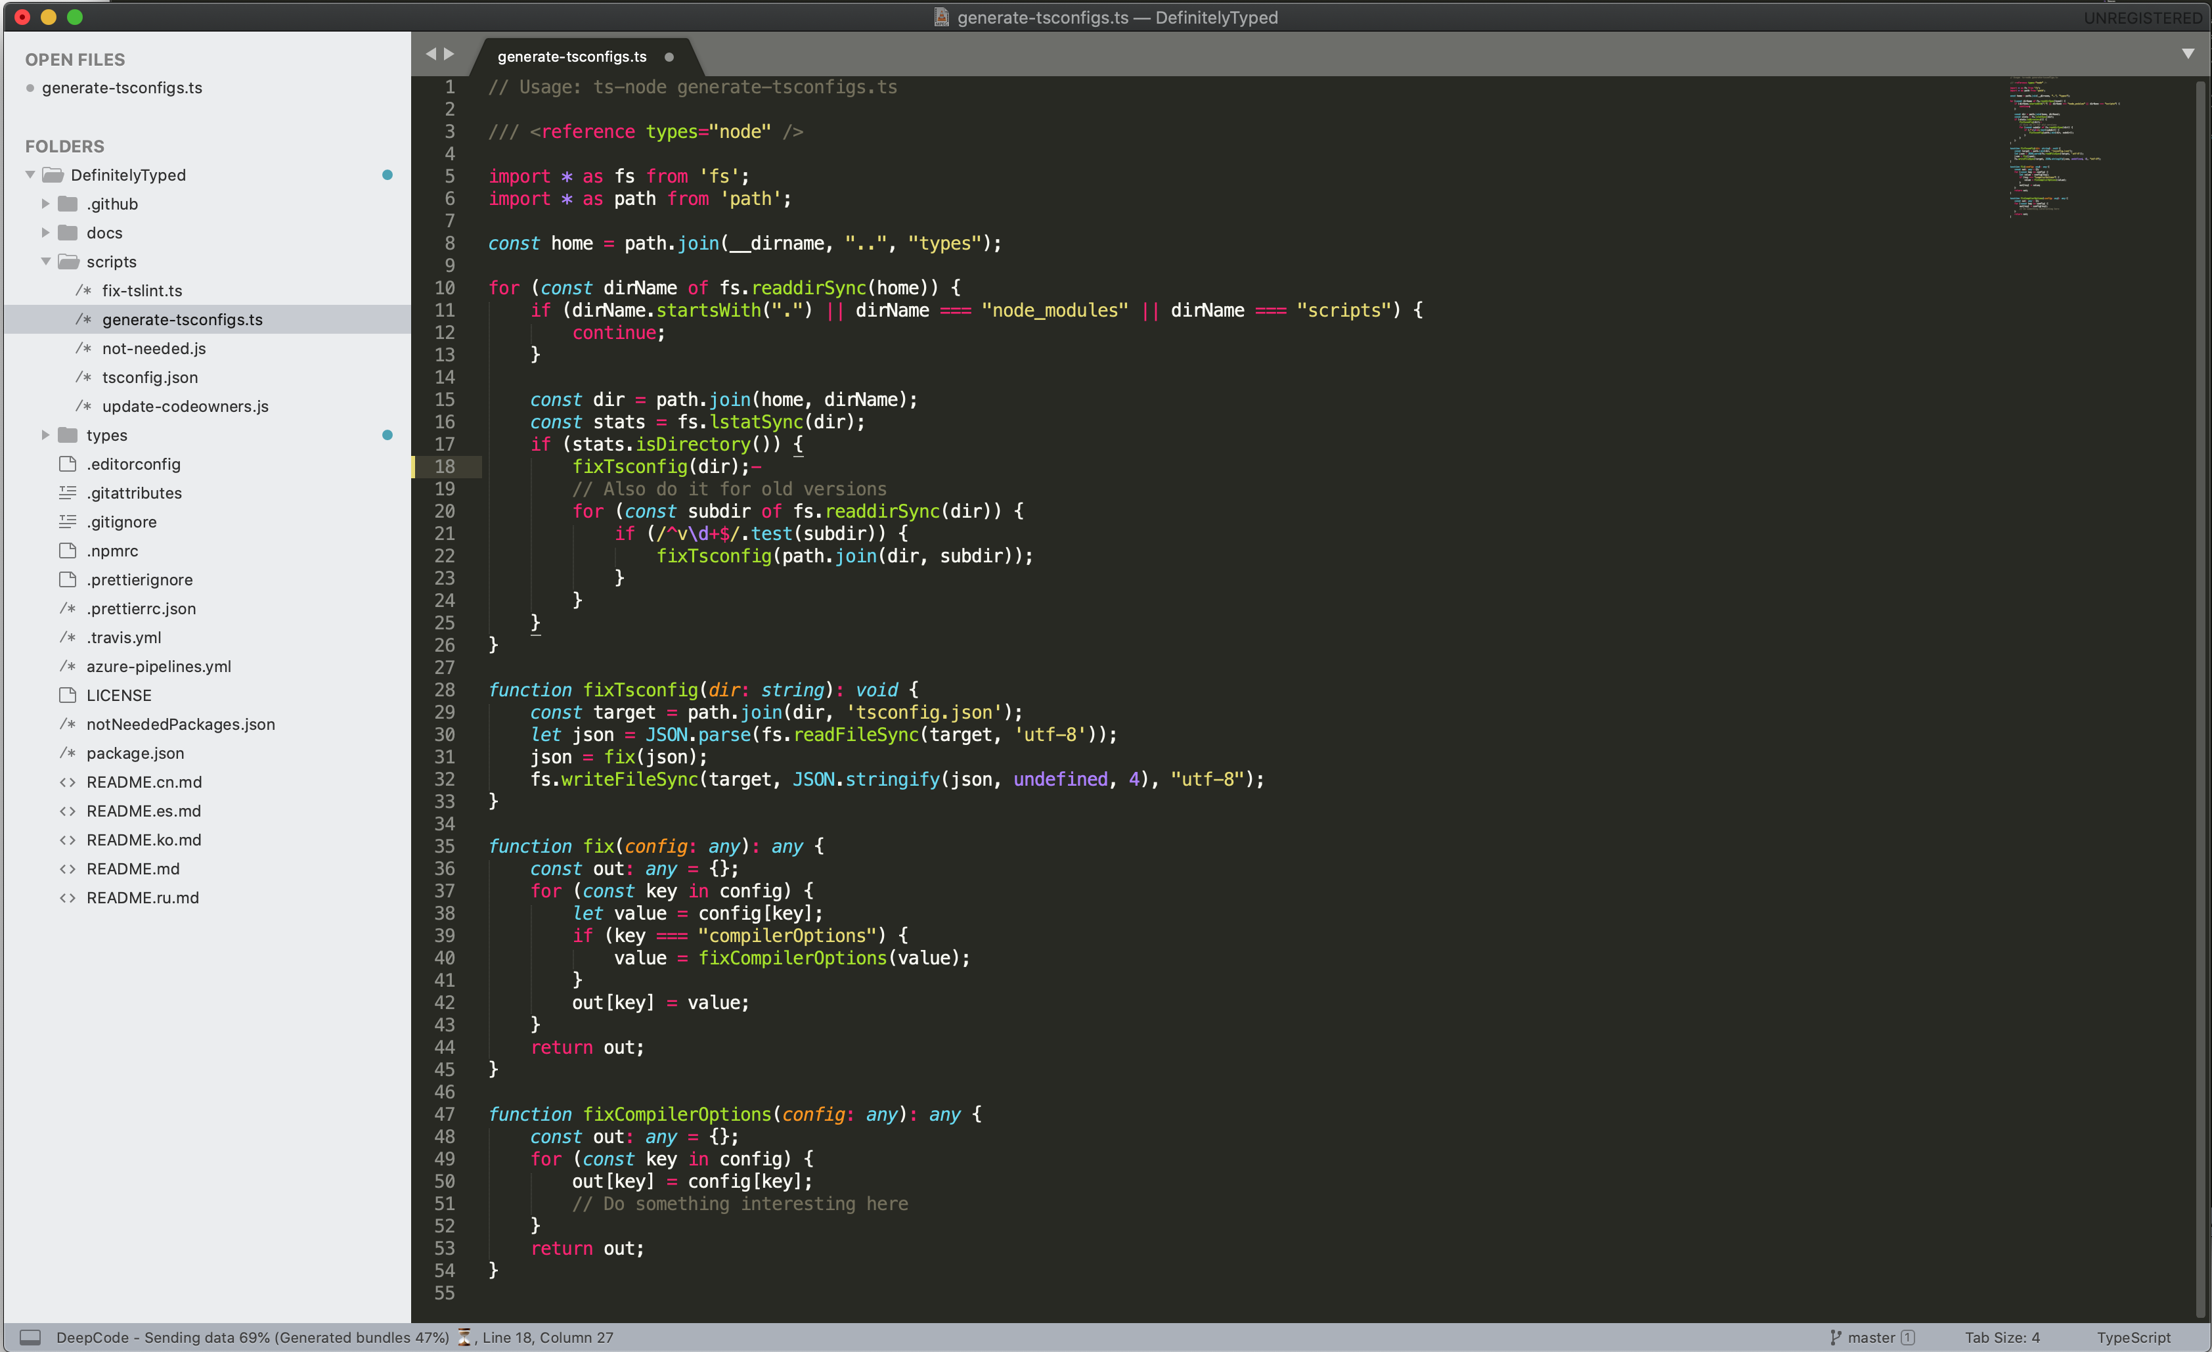Open the README.ko.md file

(144, 840)
